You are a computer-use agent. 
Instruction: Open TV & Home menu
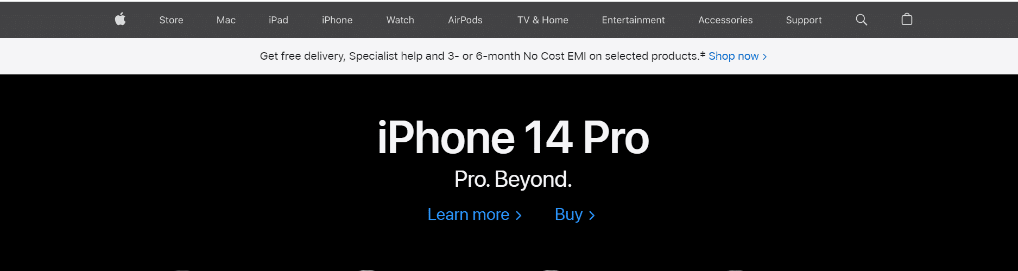pyautogui.click(x=543, y=20)
